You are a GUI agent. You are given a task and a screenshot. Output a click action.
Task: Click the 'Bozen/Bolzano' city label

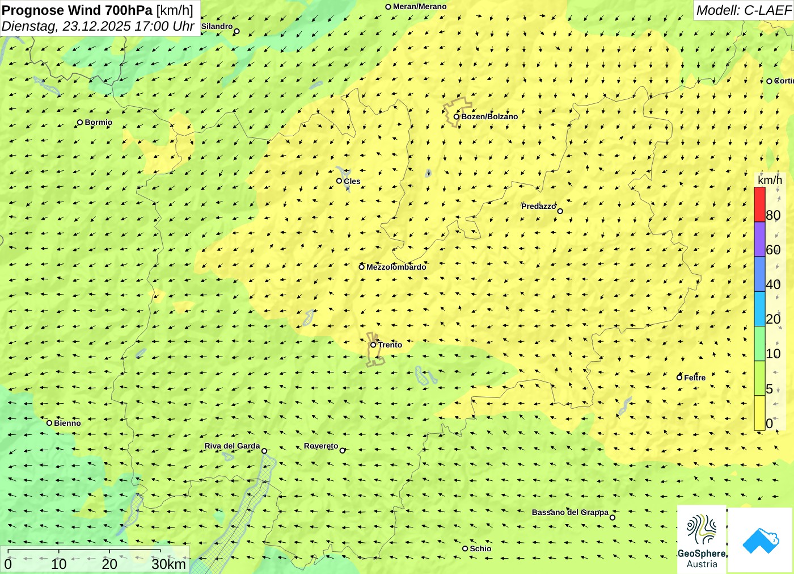(x=489, y=116)
